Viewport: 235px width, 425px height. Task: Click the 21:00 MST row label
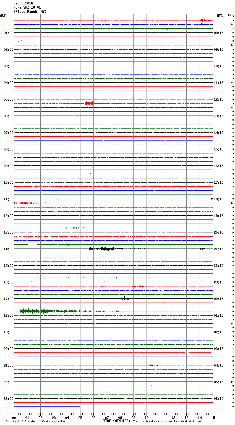click(9, 365)
